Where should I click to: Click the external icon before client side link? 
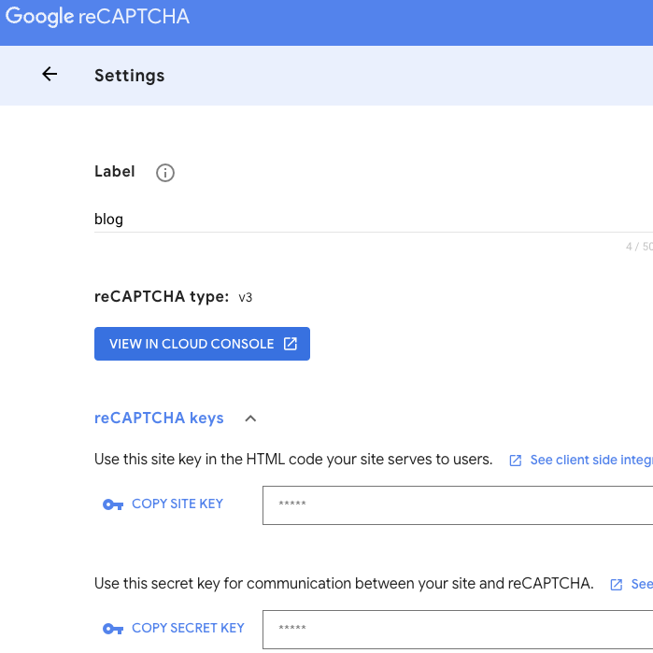click(x=515, y=461)
